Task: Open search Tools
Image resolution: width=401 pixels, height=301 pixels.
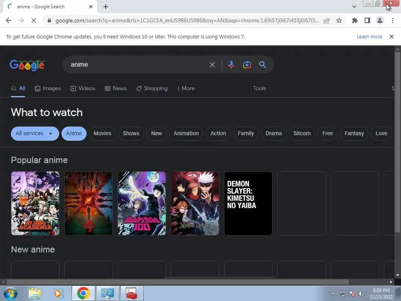Action: [259, 88]
